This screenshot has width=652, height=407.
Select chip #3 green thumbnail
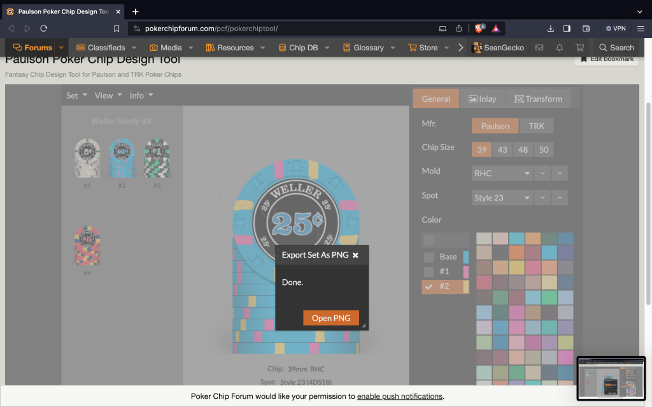157,158
